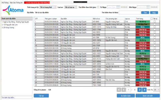161x100 pixels.
Task: Tick the checkbox for plate 43X-7894
Action: [x=155, y=37]
